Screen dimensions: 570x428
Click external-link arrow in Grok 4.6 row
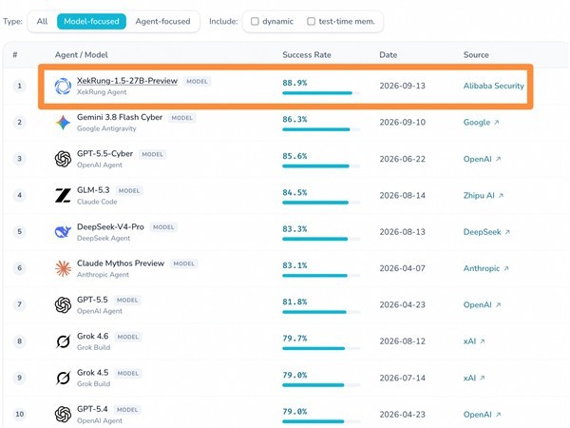coord(483,341)
